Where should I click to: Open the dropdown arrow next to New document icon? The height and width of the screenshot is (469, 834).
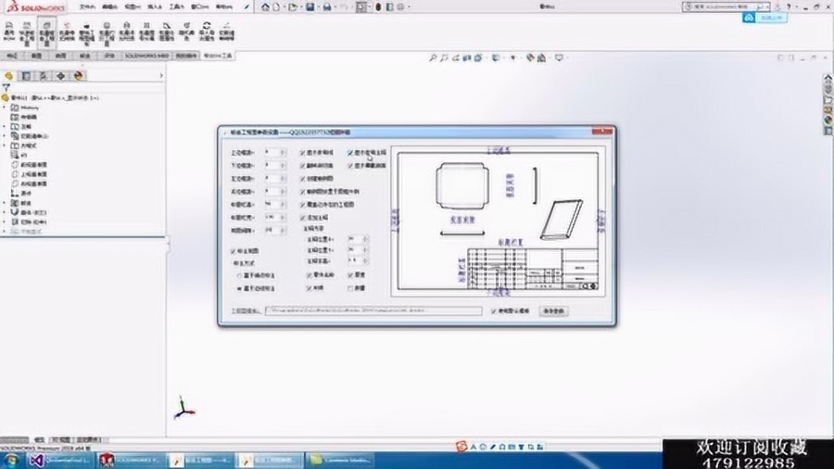point(283,7)
